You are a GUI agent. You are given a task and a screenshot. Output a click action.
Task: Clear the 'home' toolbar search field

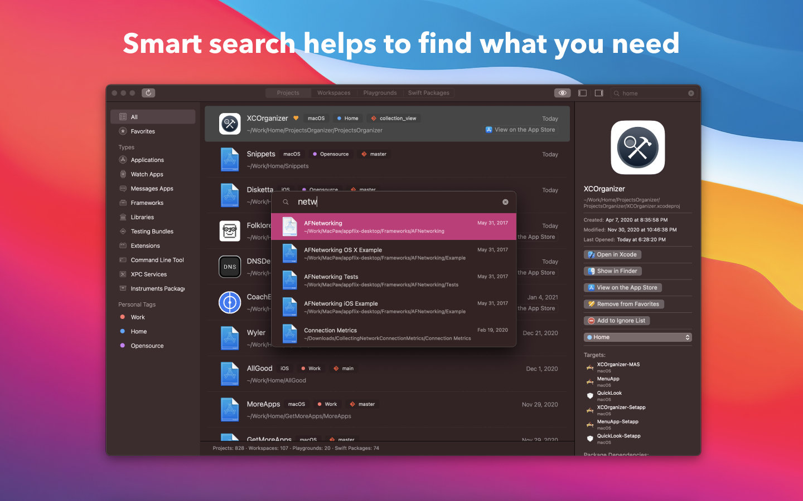coord(691,94)
